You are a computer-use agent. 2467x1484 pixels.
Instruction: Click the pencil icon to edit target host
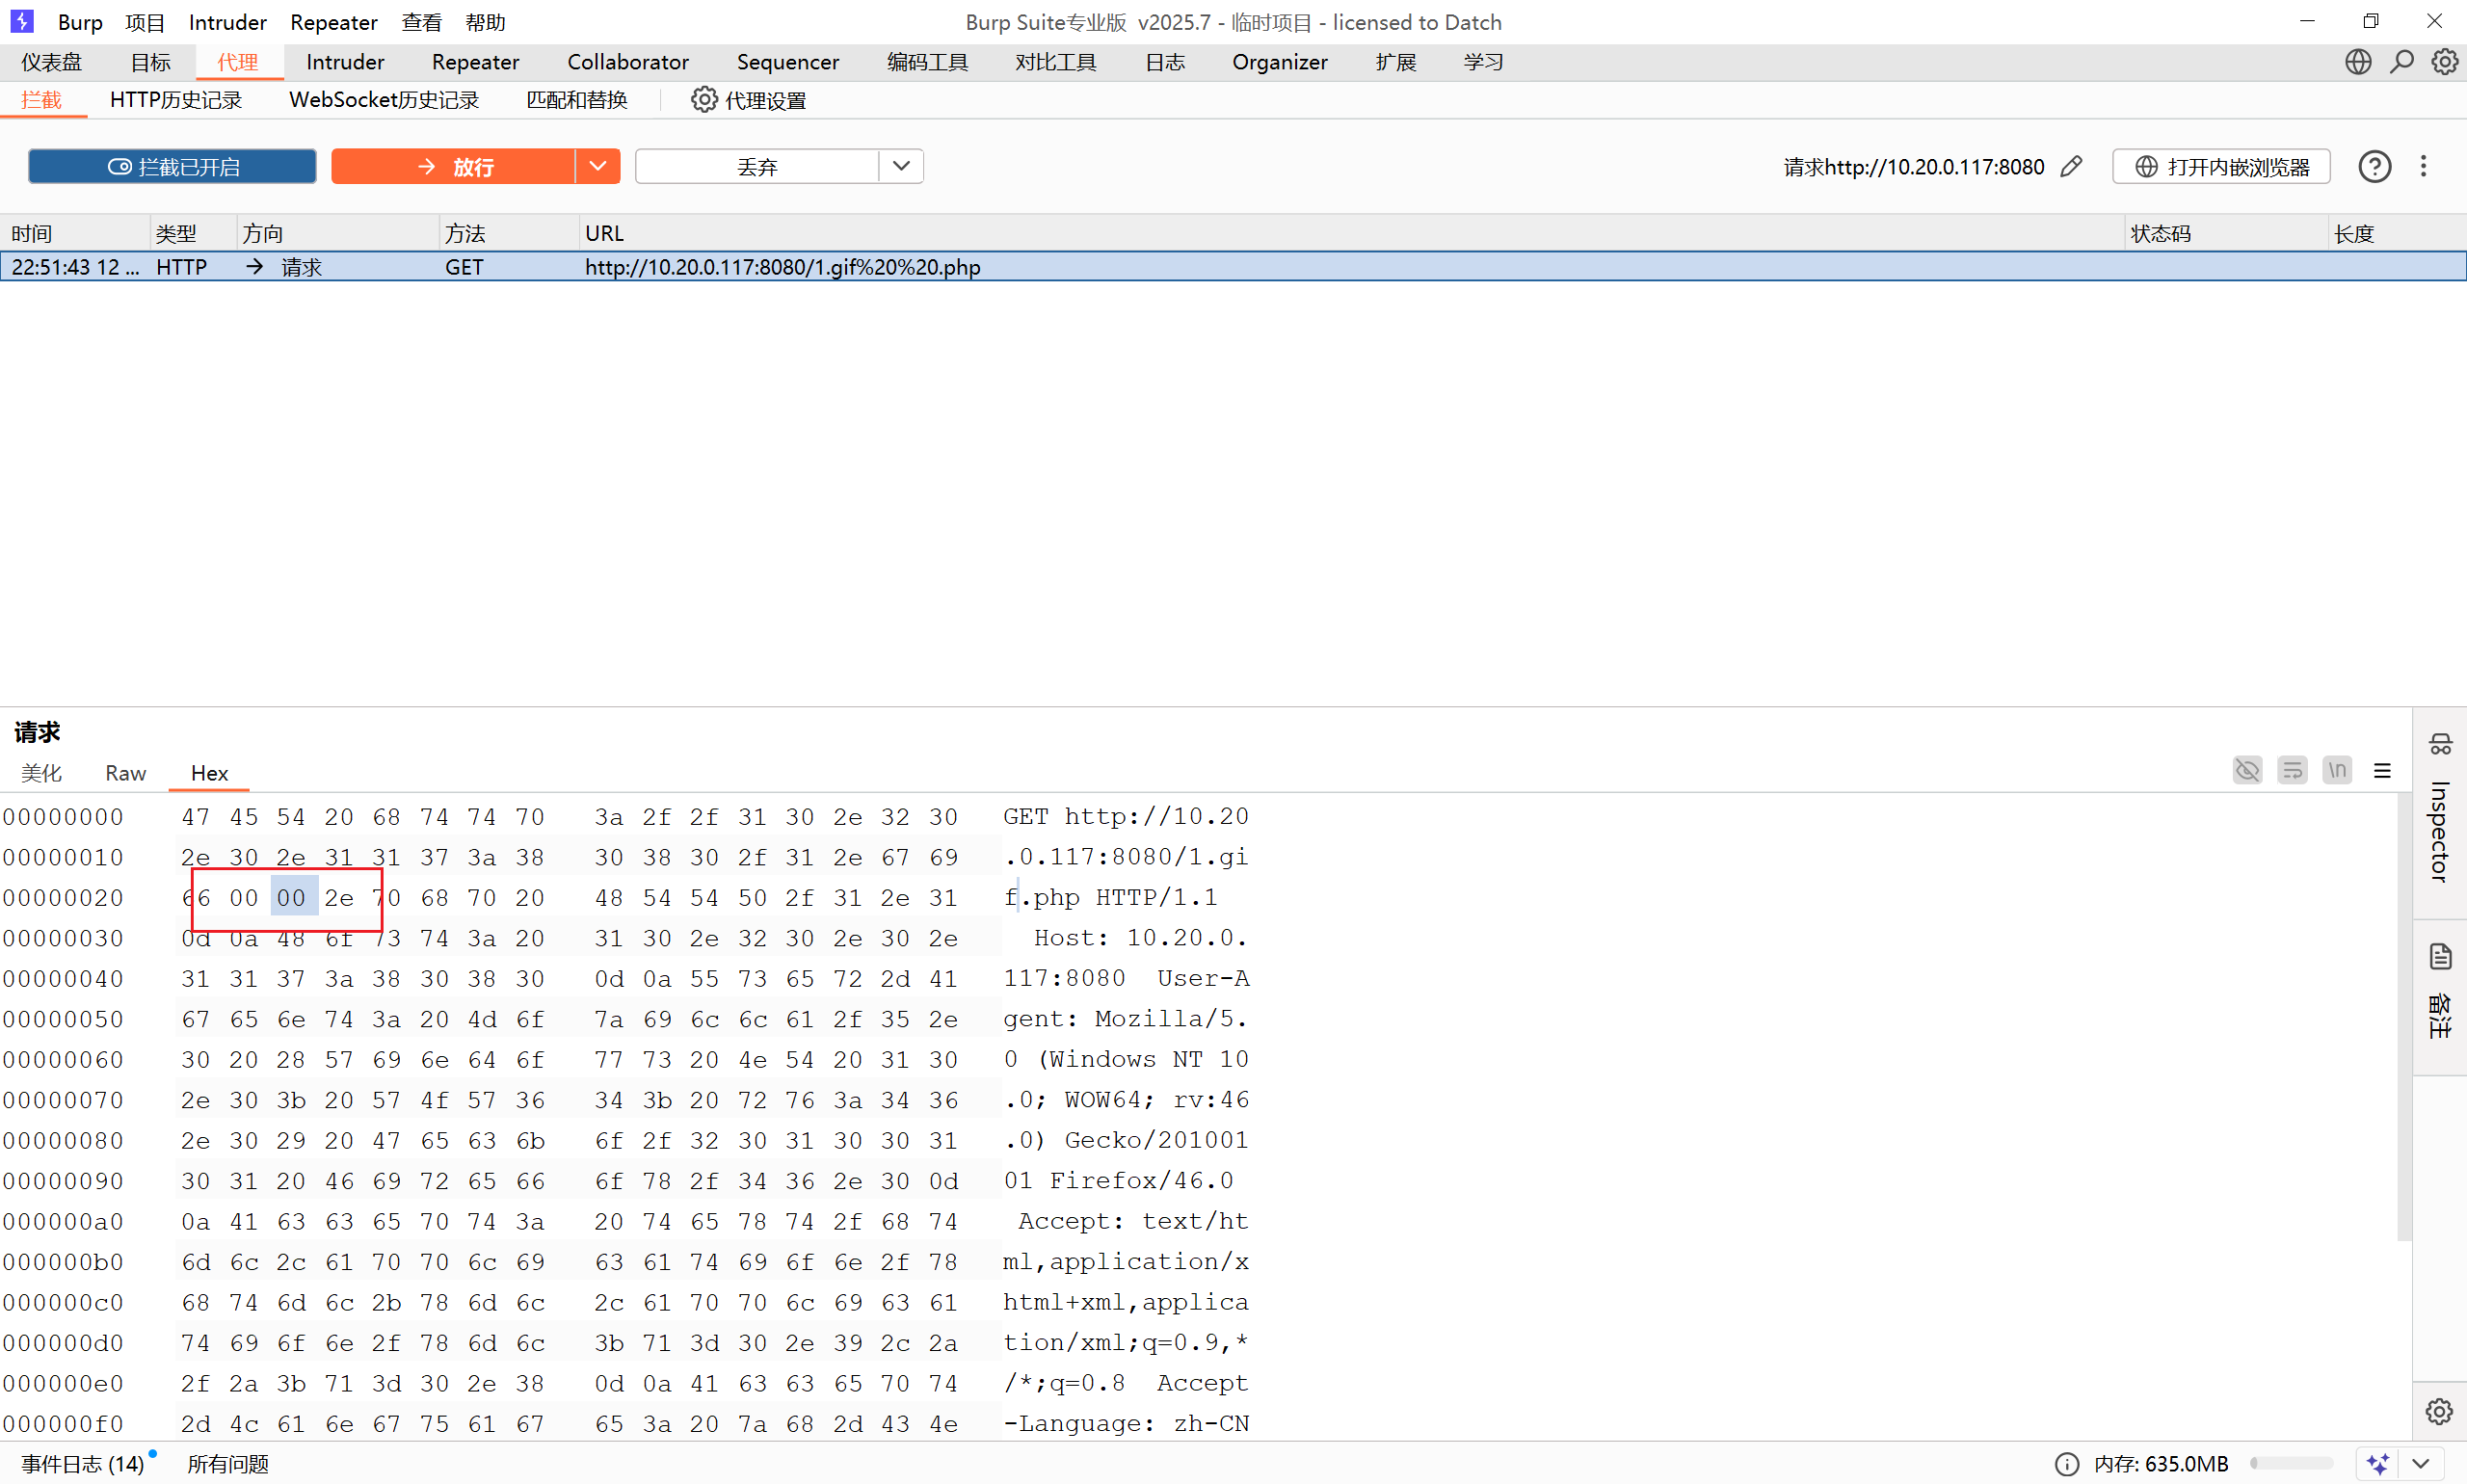[2071, 166]
